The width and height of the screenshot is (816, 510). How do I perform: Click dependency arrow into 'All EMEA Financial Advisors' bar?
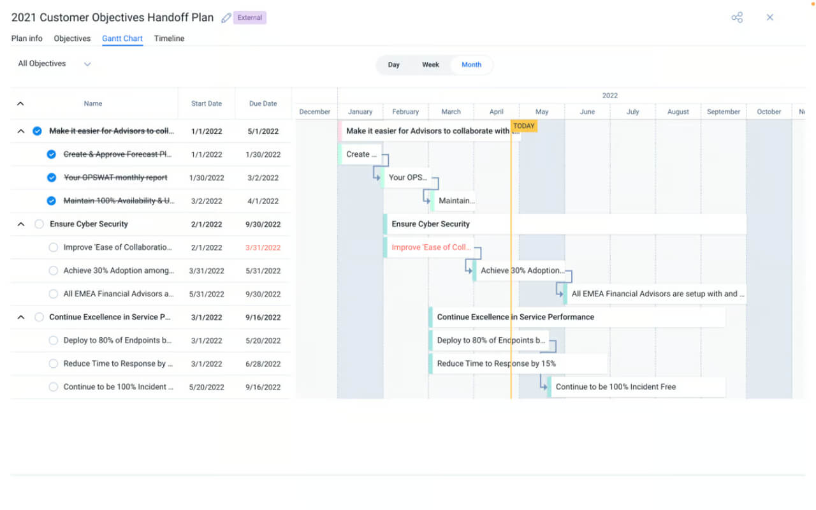click(x=560, y=294)
